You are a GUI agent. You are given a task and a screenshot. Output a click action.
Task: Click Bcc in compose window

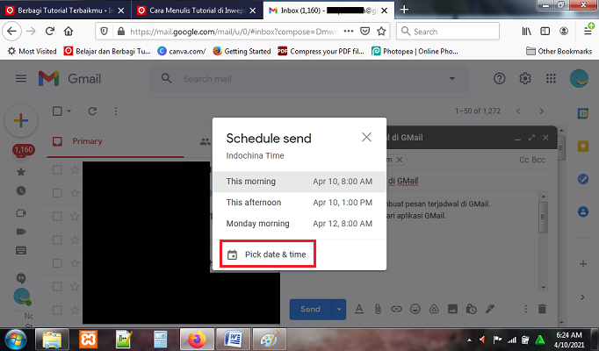click(538, 160)
